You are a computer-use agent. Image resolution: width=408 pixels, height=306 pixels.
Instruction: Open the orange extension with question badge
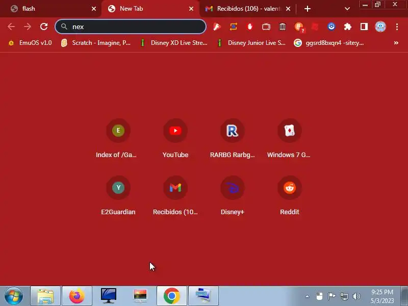pyautogui.click(x=299, y=27)
